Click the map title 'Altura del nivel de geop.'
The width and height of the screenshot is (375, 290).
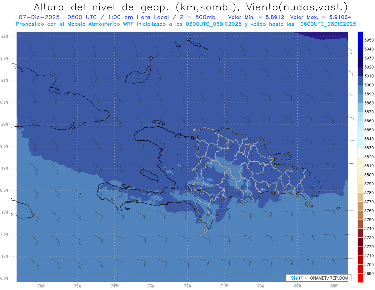[x=102, y=7]
